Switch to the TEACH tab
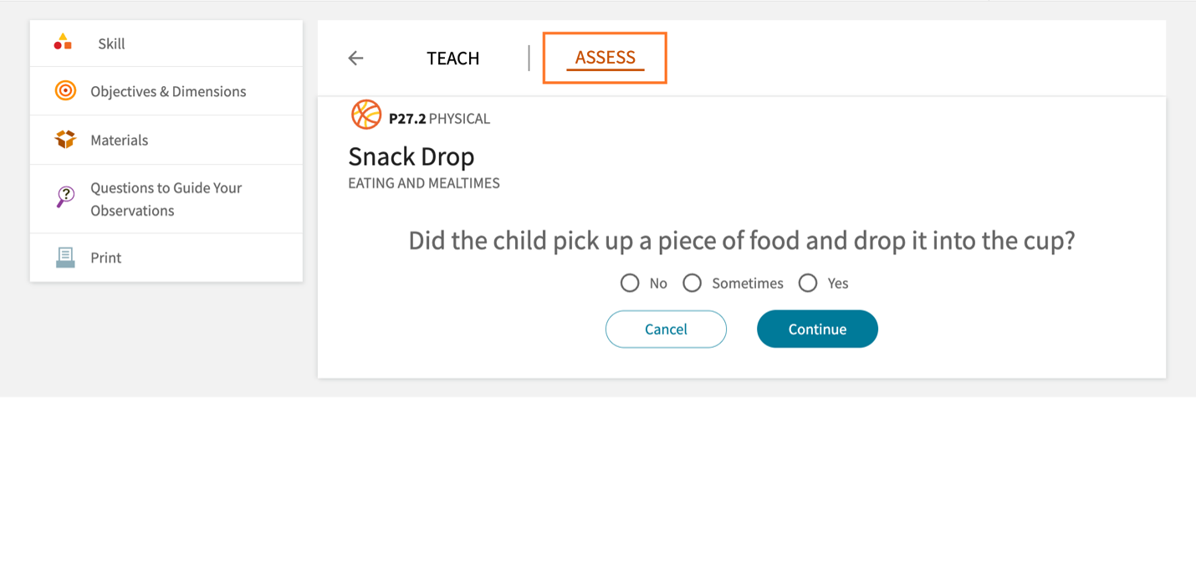Screen dimensions: 1196x572 (452, 58)
